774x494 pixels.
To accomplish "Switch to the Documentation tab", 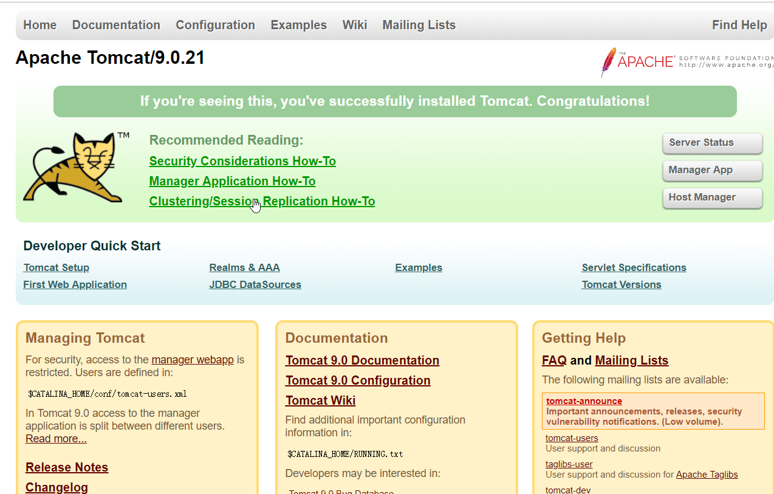I will click(116, 25).
